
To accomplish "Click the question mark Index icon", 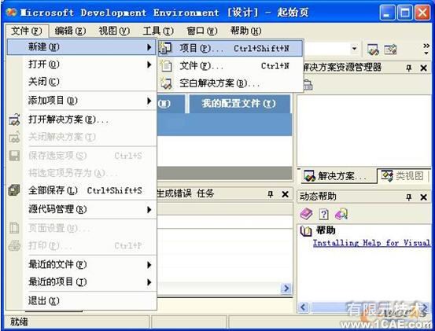I will 324,214.
